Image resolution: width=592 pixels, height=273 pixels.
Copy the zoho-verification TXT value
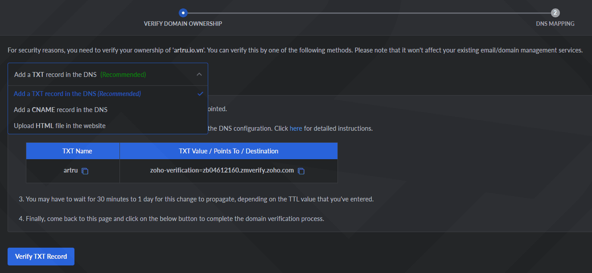(x=301, y=171)
